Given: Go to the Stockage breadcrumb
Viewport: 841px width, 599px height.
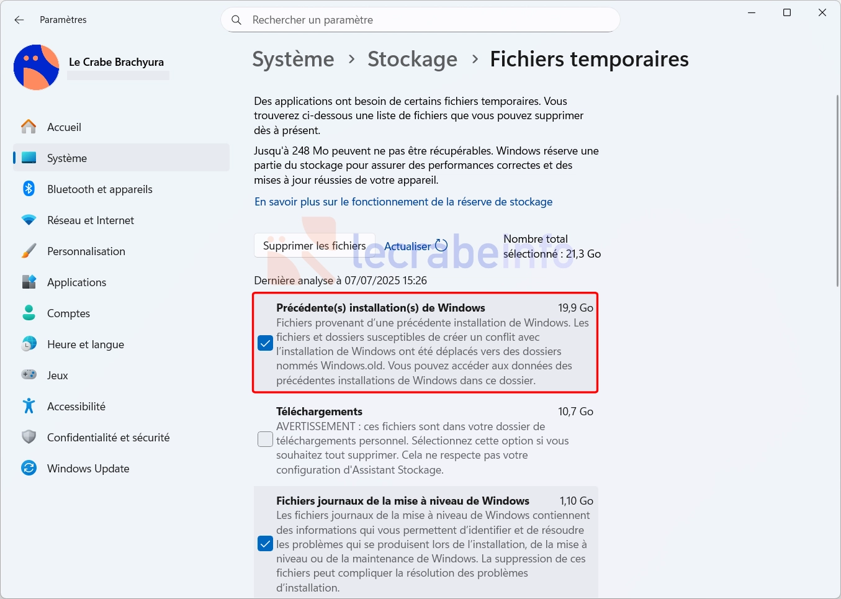Looking at the screenshot, I should [412, 59].
